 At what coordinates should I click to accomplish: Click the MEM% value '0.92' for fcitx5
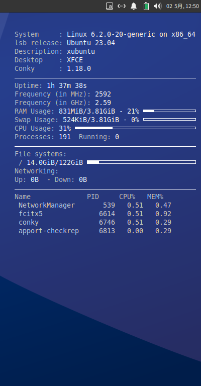pos(163,214)
